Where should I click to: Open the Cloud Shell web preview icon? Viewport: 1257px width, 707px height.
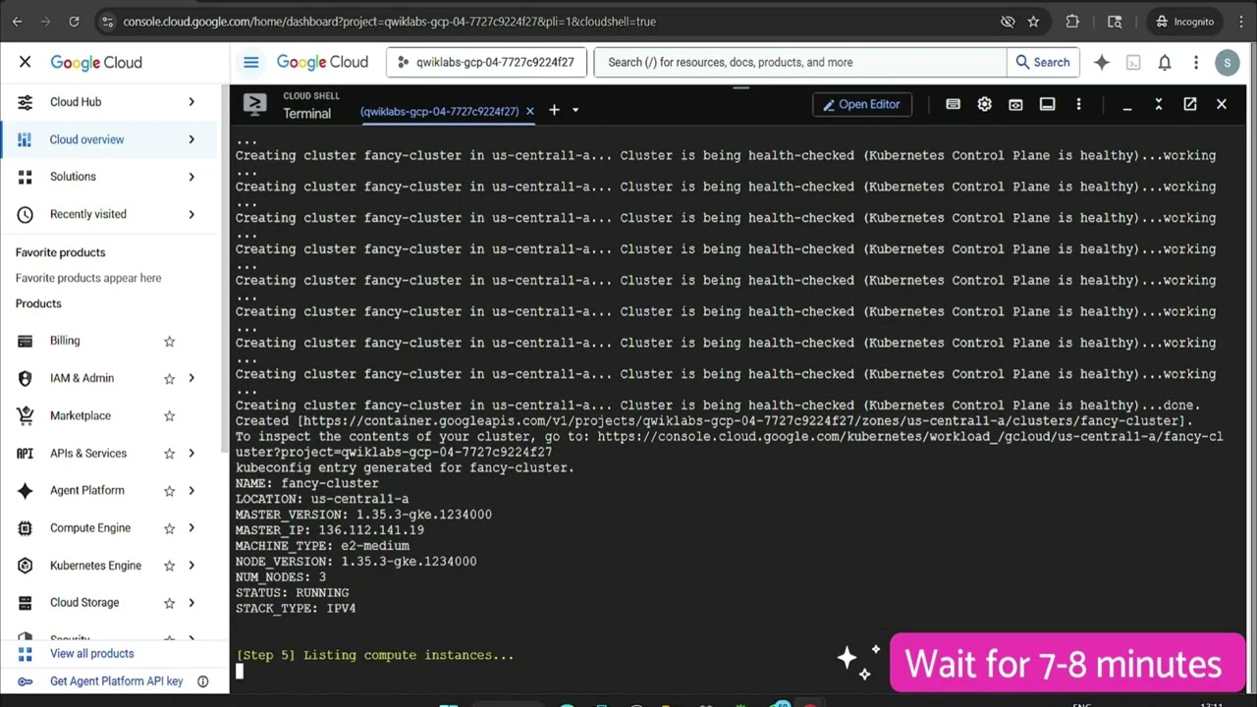click(1015, 104)
